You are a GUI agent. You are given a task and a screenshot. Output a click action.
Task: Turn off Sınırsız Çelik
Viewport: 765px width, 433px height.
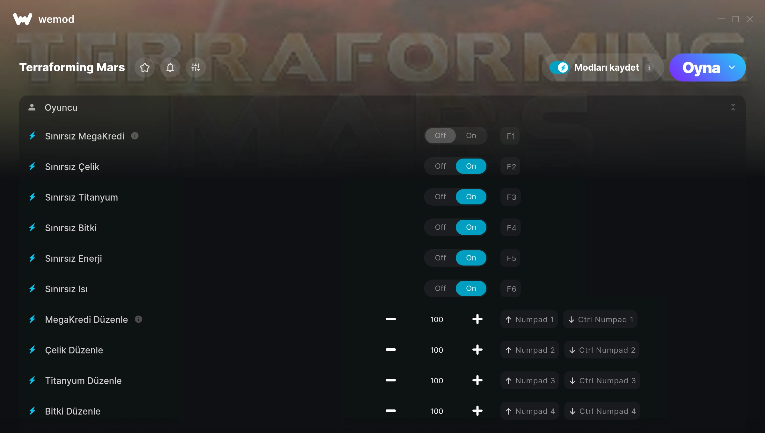pos(441,166)
